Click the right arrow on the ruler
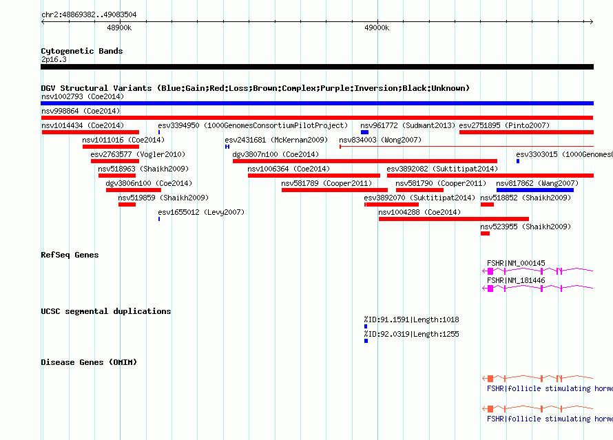Image resolution: width=613 pixels, height=440 pixels. click(x=591, y=21)
